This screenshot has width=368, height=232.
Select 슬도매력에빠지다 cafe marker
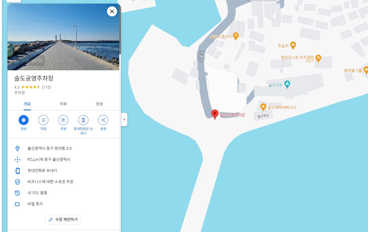coord(263,107)
